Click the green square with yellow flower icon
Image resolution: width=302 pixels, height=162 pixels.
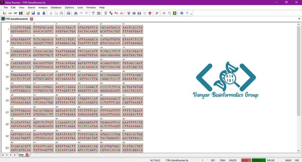point(175,13)
